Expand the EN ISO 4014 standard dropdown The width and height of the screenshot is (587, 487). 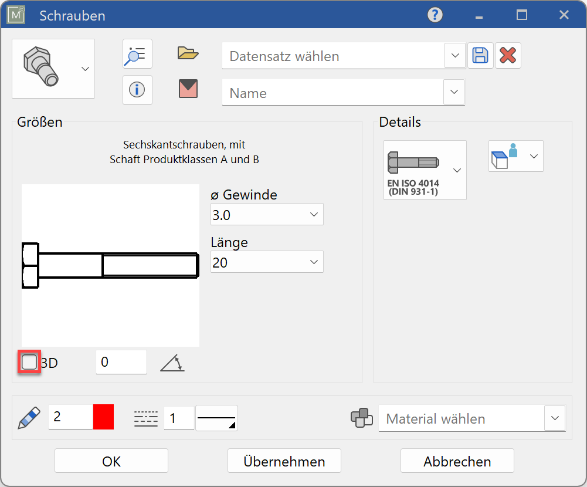(x=457, y=170)
